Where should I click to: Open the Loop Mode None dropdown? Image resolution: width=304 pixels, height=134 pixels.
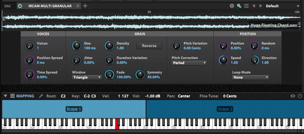pos(250,78)
